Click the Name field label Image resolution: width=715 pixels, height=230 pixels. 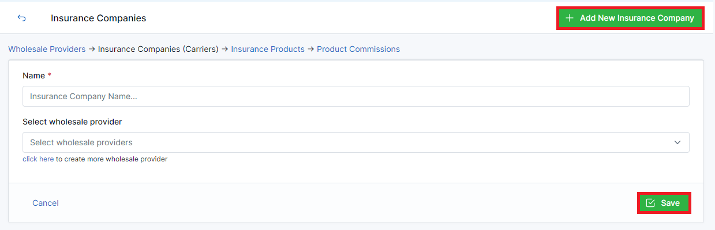coord(33,76)
